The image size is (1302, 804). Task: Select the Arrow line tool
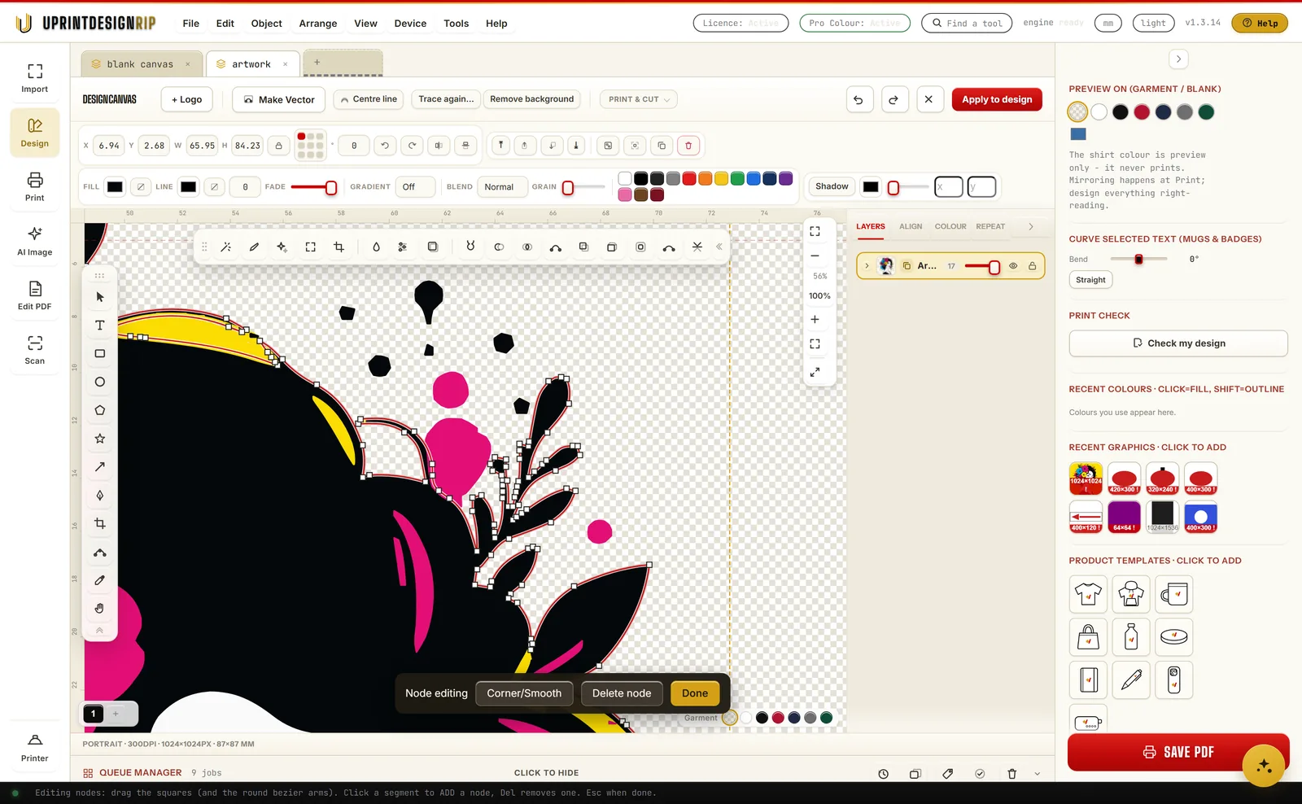[100, 467]
